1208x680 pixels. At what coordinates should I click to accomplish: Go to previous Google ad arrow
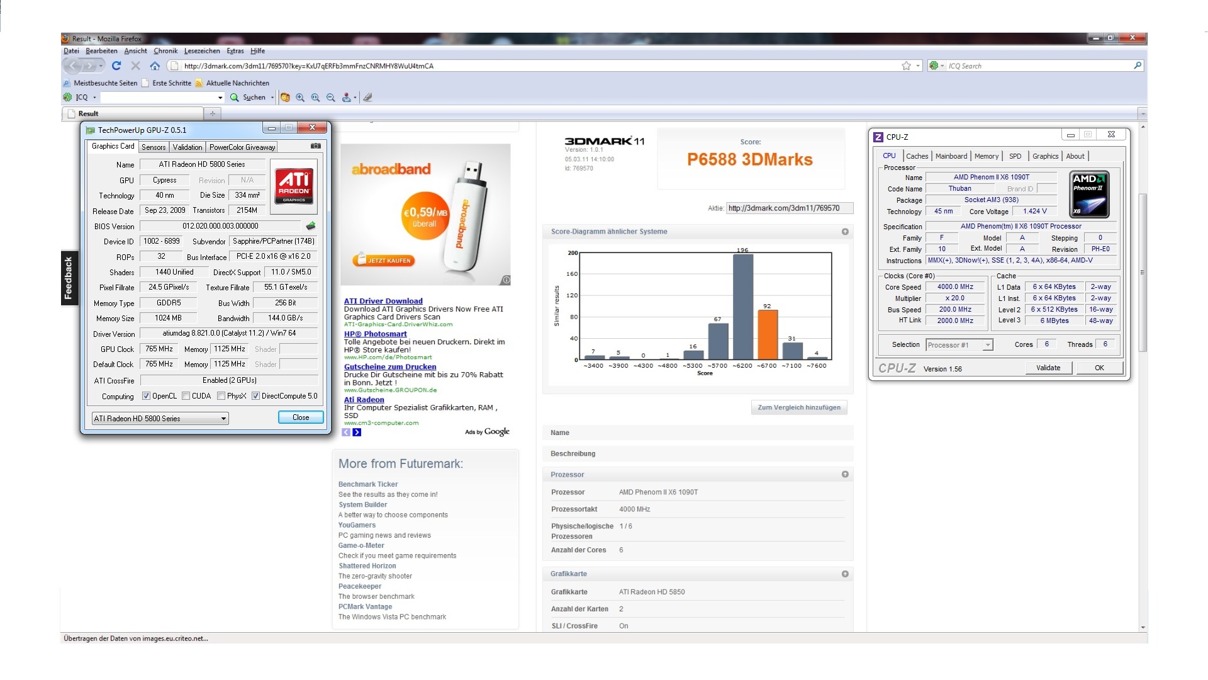[346, 433]
